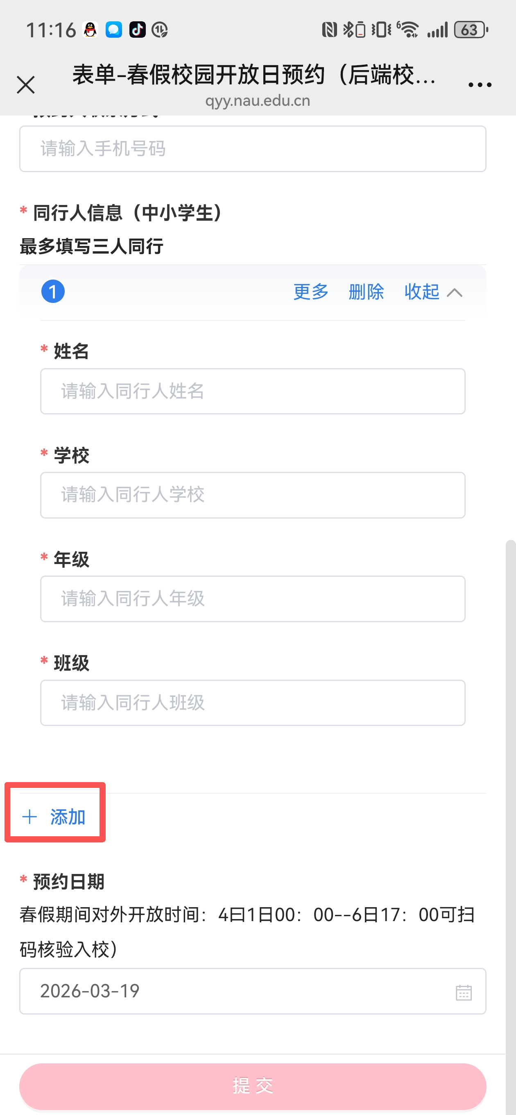Focus the companion class 班级 field
The height and width of the screenshot is (1115, 516).
(x=253, y=703)
